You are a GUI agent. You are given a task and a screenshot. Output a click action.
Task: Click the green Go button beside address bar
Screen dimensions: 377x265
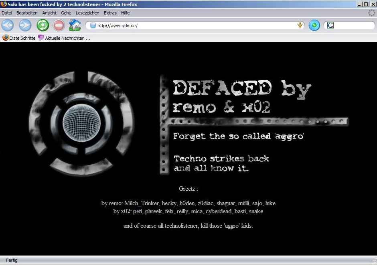click(314, 25)
